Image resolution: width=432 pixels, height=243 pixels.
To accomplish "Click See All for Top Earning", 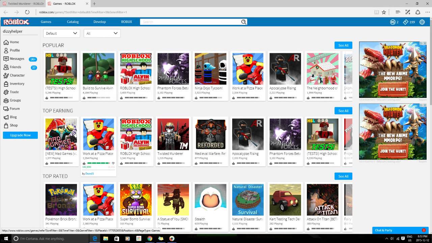I will click(343, 111).
